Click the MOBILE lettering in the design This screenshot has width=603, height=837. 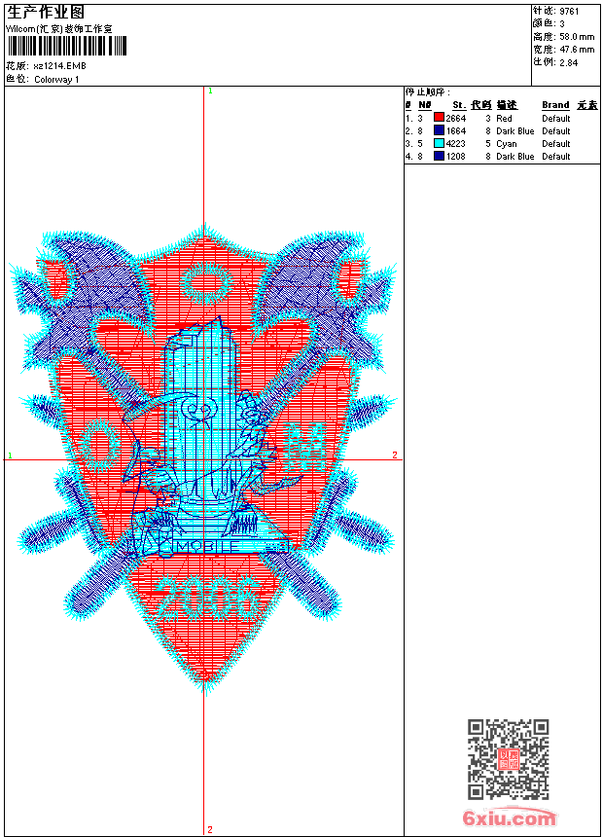click(x=208, y=547)
